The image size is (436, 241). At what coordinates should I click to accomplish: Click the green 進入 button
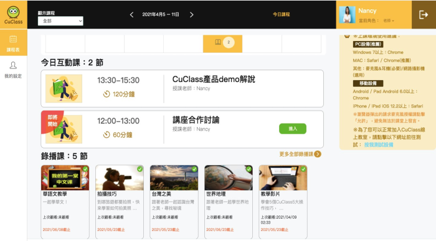point(293,129)
